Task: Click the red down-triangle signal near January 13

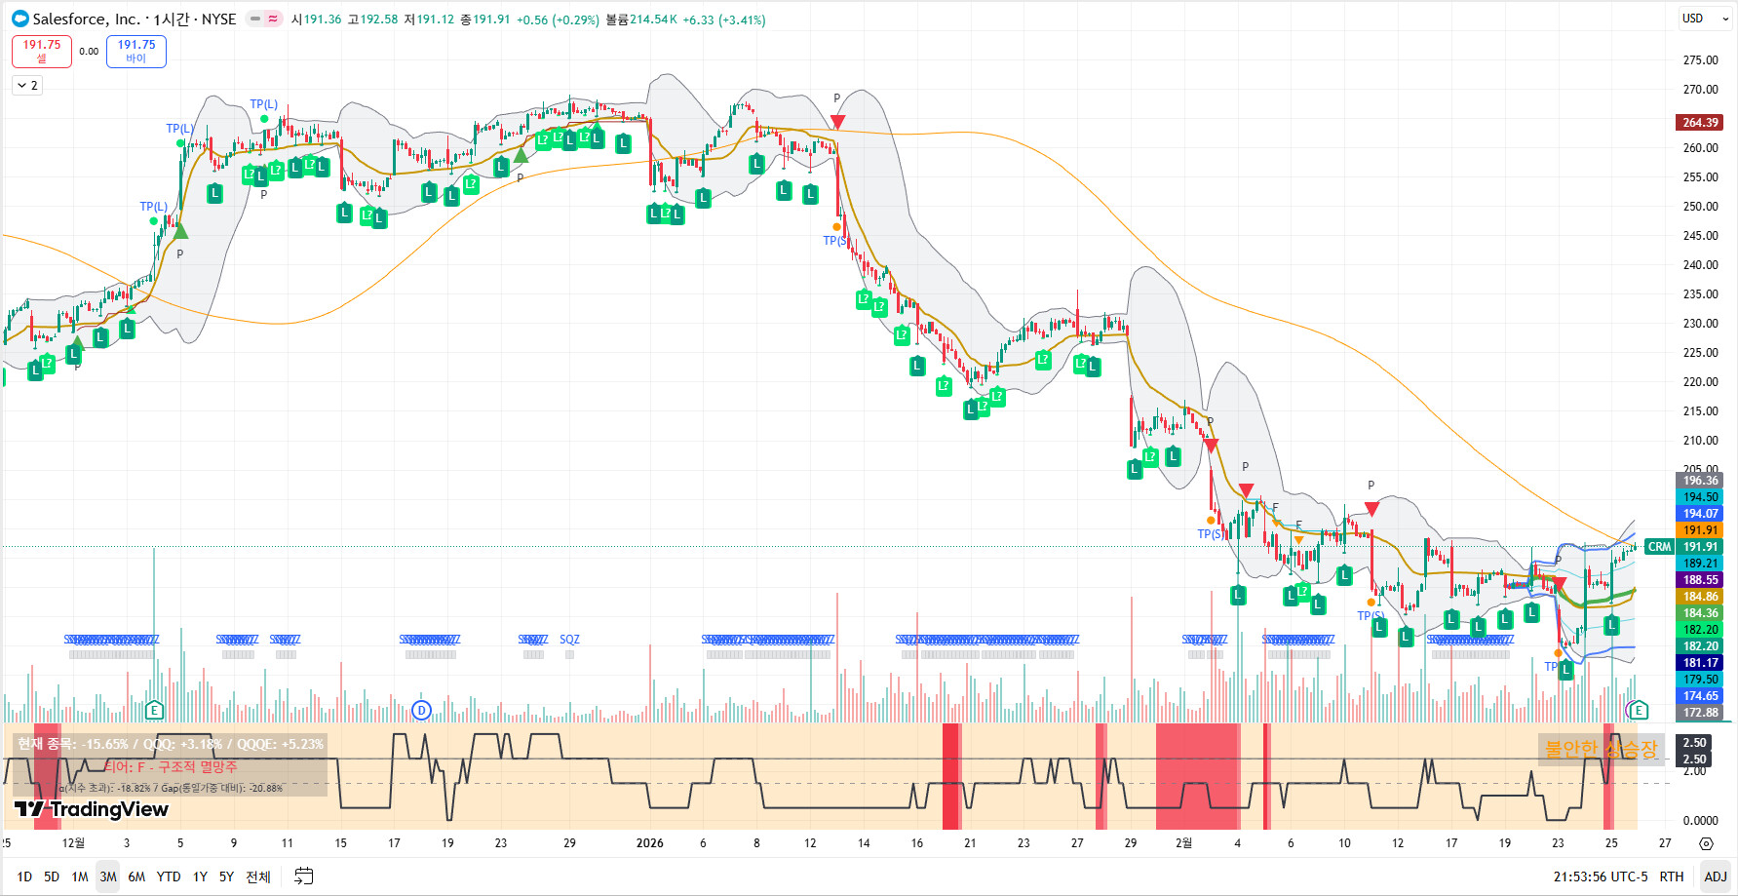Action: click(837, 122)
